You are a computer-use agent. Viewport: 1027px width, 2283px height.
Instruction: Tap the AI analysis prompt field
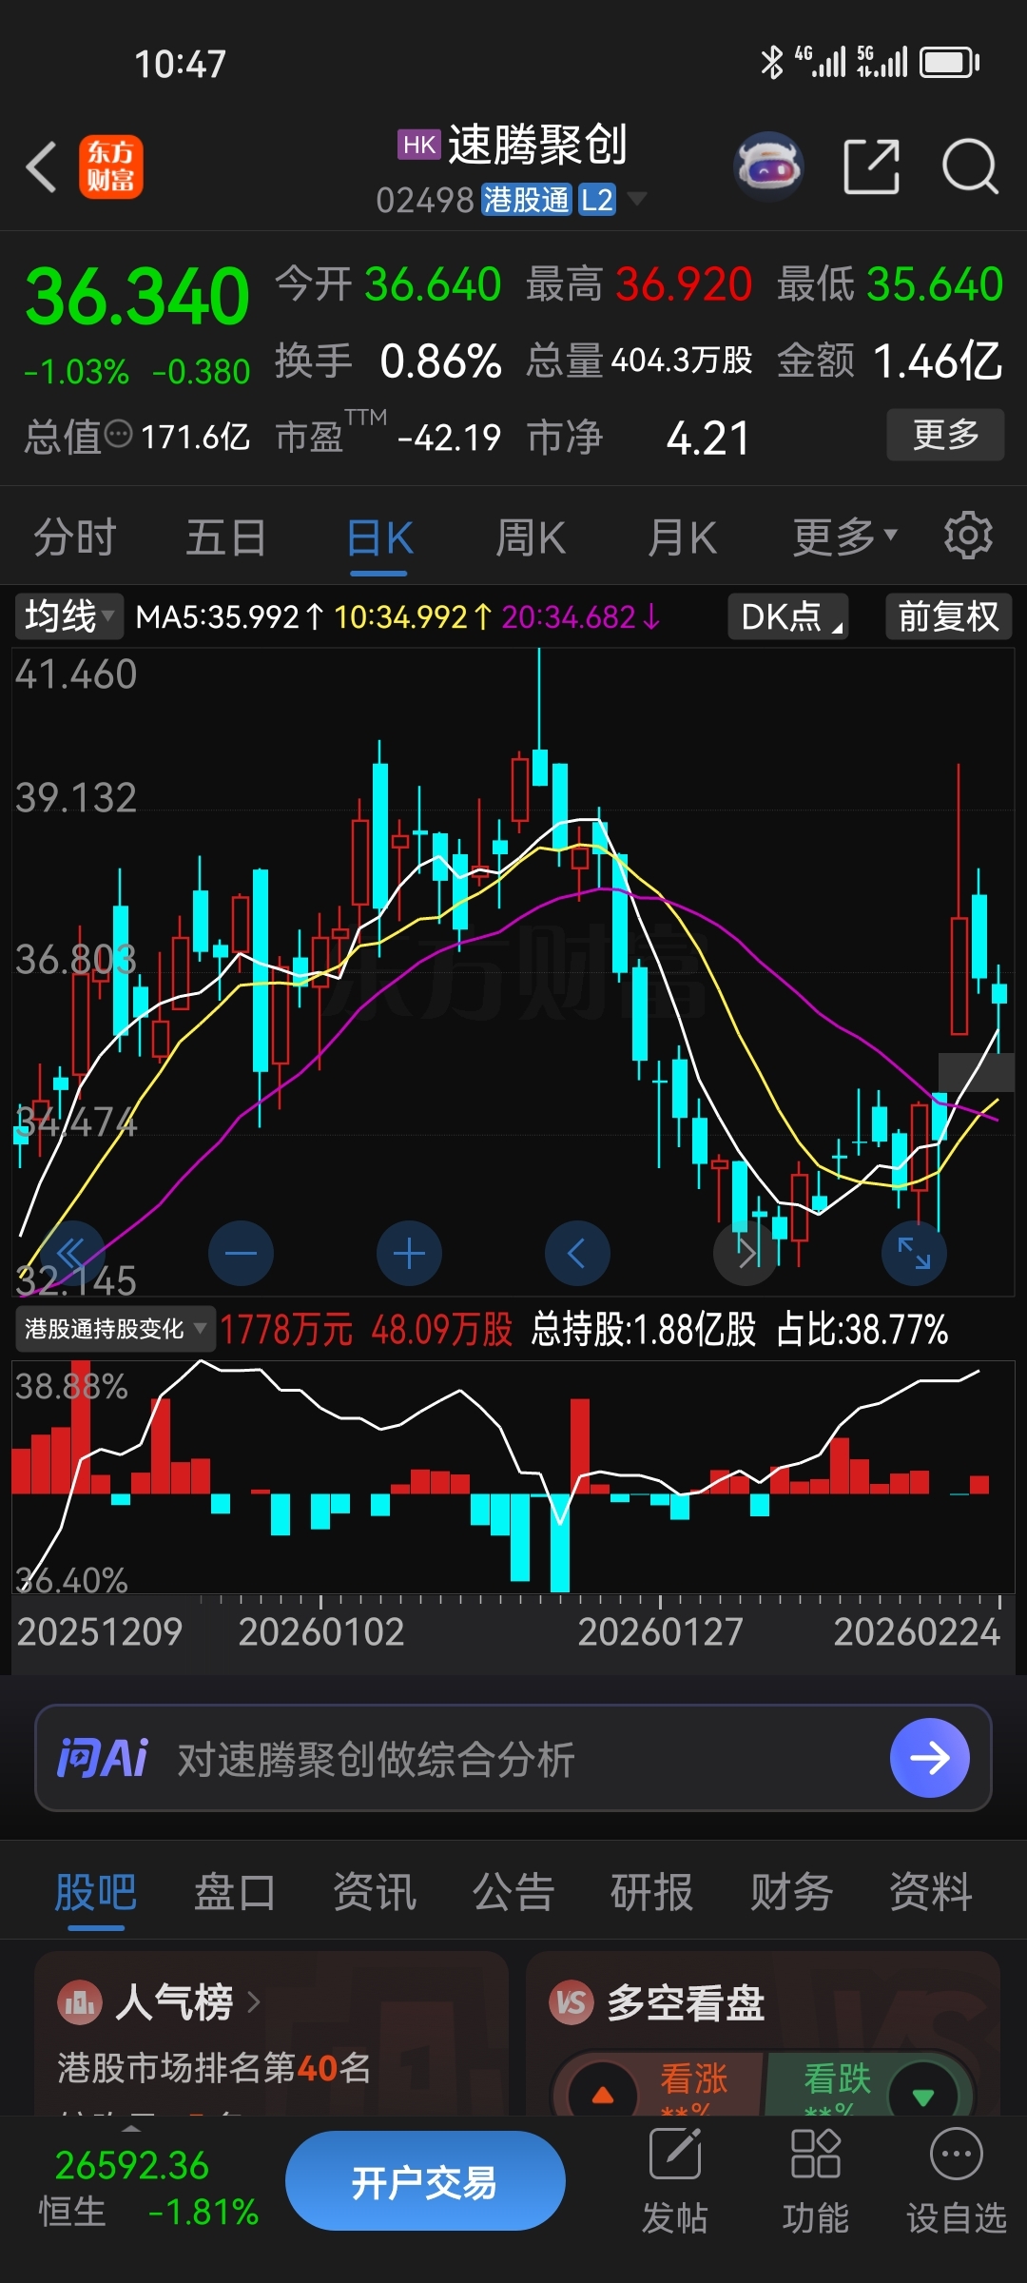point(513,1758)
